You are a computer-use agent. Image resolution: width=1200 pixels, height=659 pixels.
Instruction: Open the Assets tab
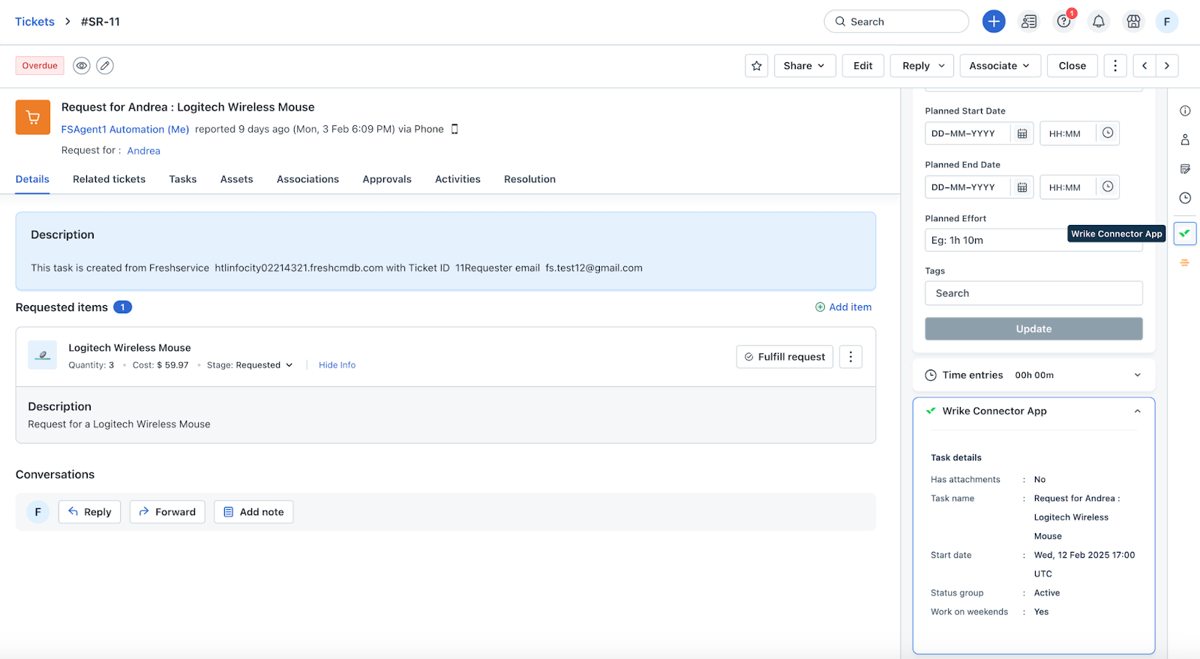pos(237,179)
